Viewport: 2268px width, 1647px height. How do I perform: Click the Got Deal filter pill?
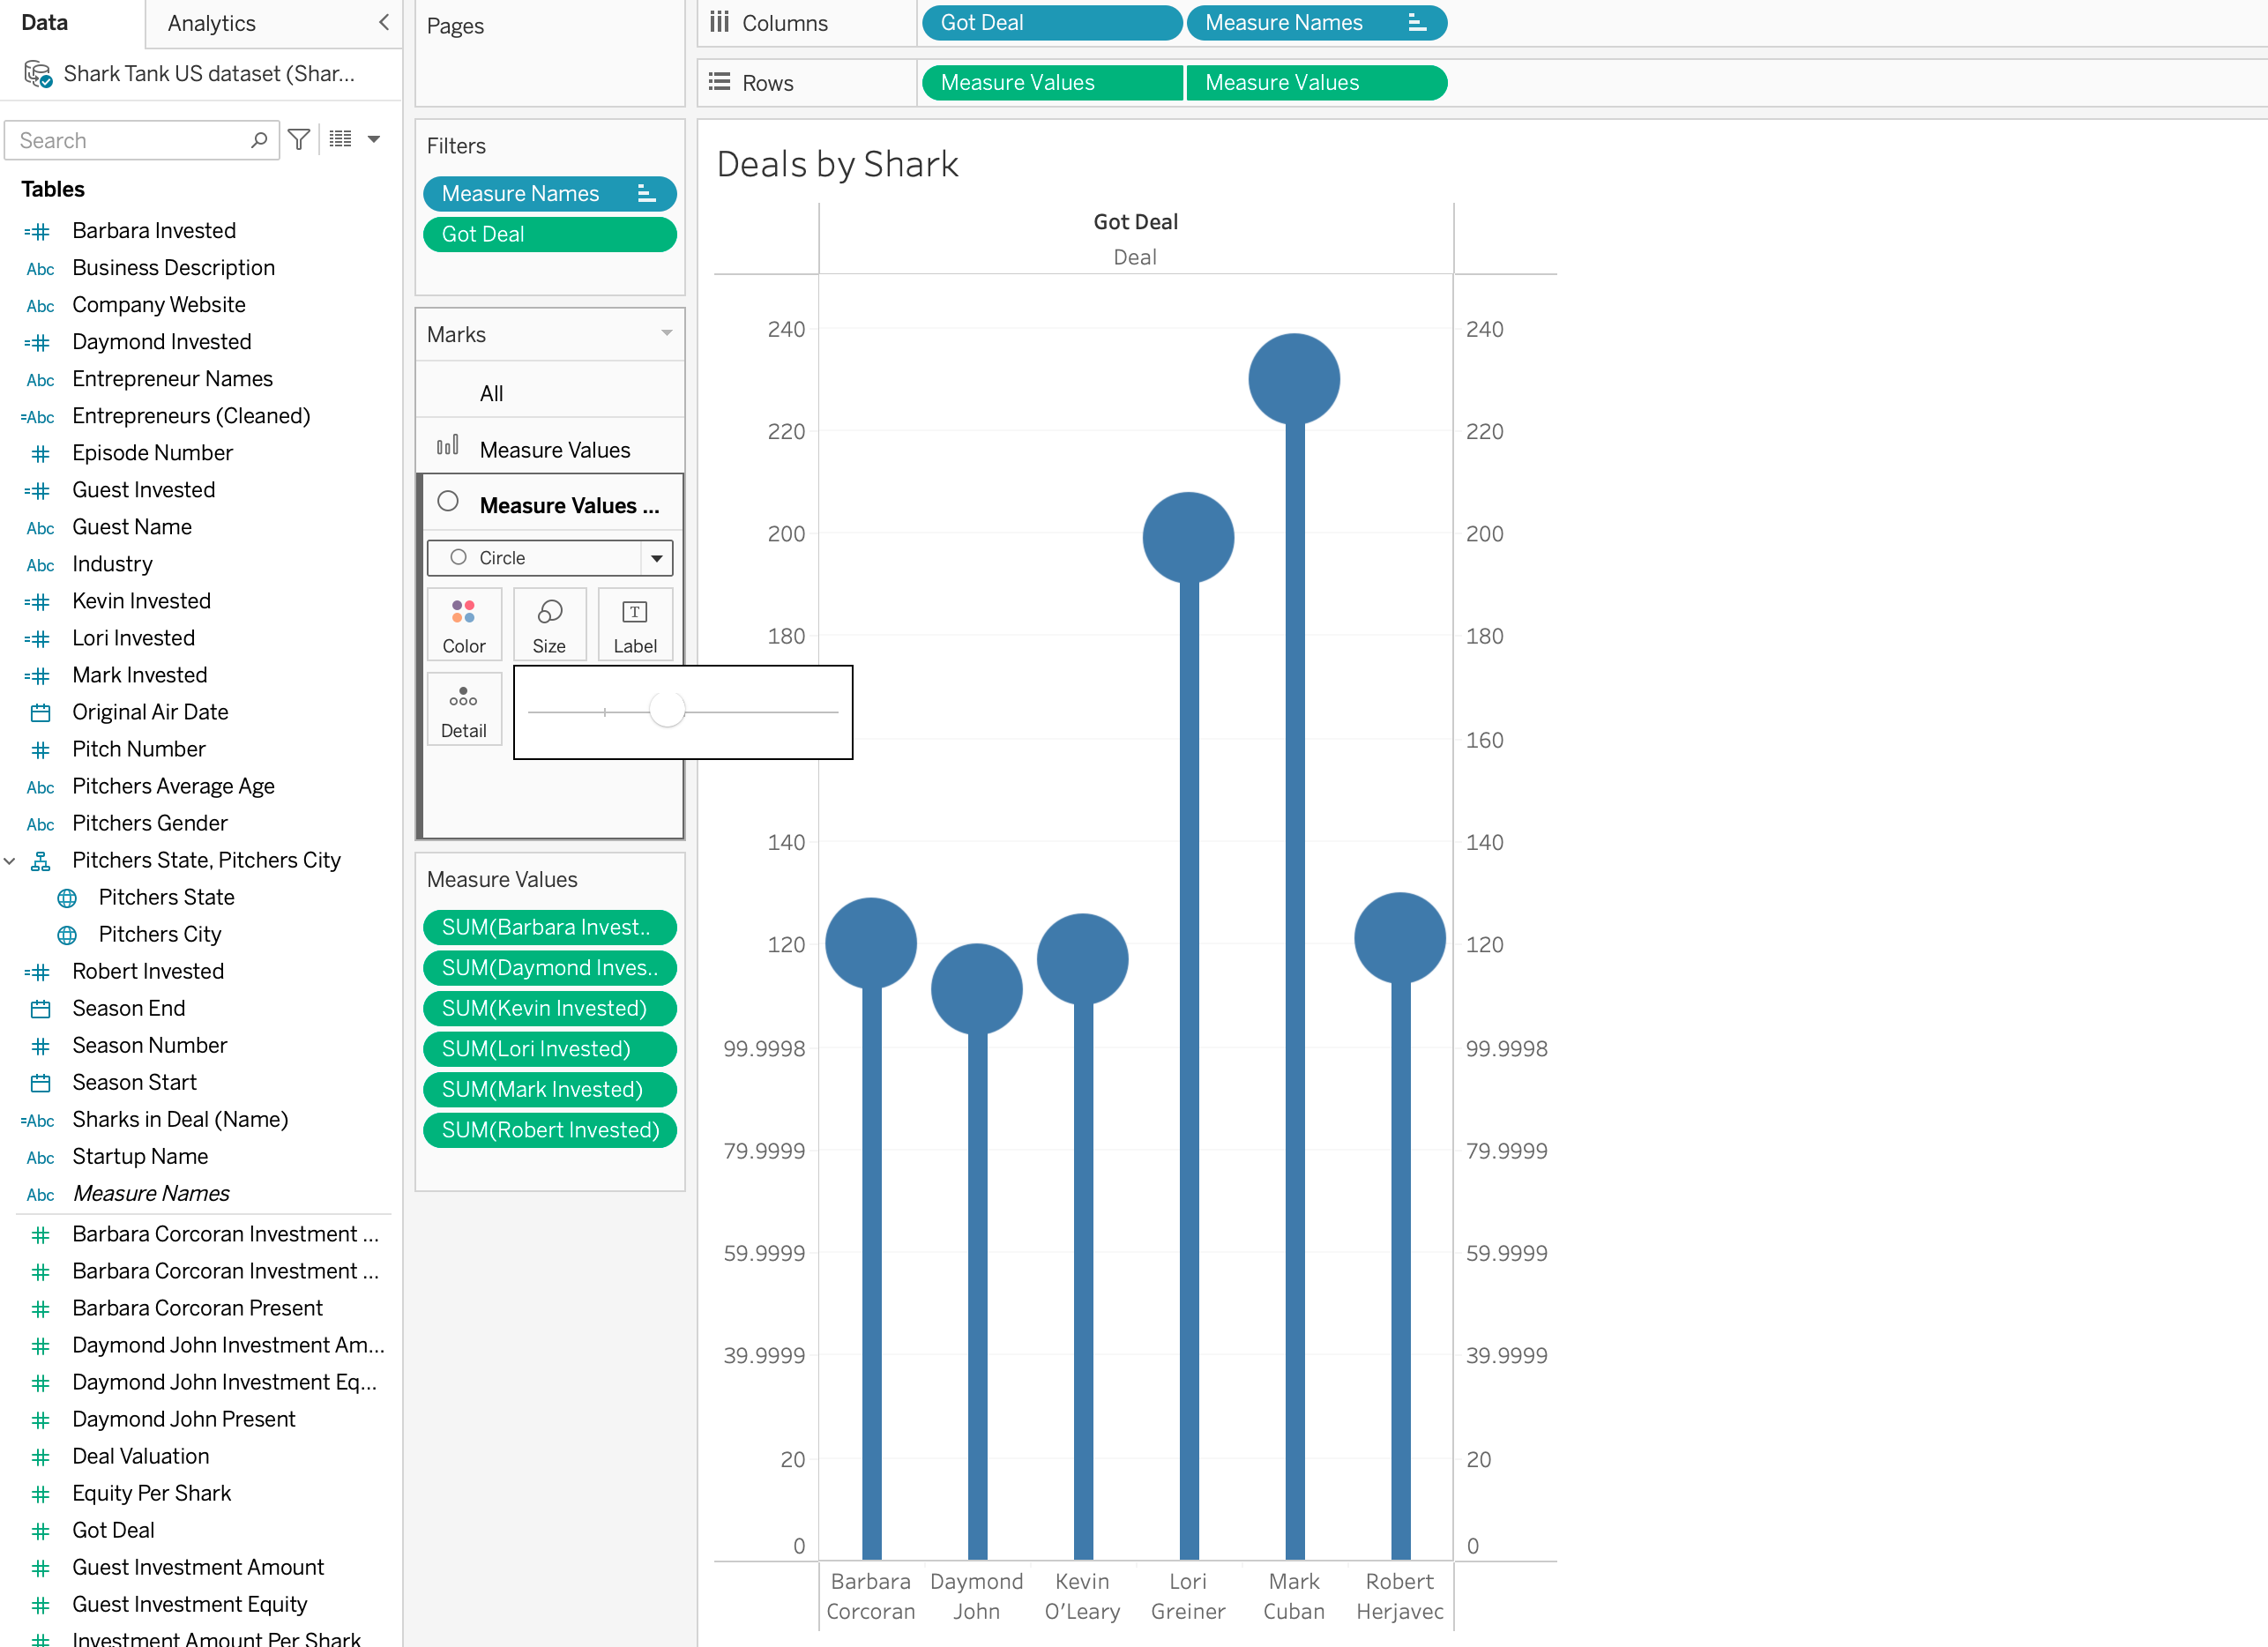click(x=549, y=234)
